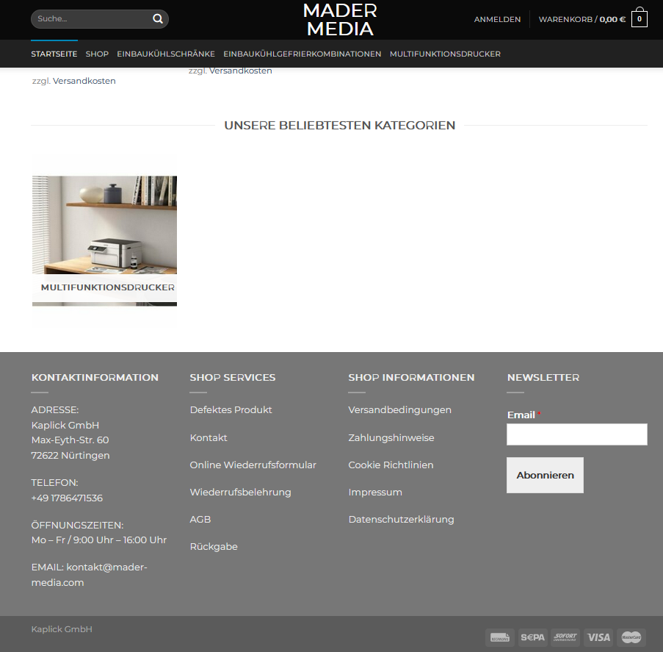Click the Anmelden login link
Viewport: 663px width, 652px height.
[497, 19]
